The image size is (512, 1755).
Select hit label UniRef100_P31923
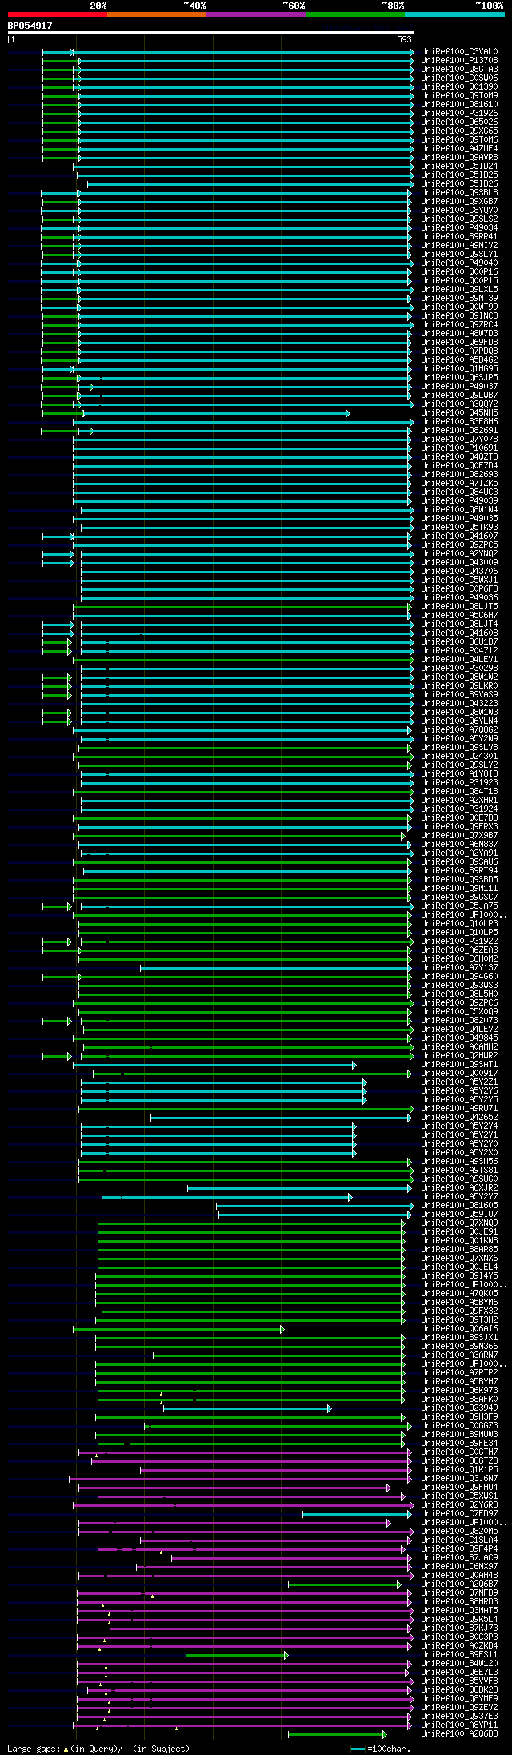459,783
